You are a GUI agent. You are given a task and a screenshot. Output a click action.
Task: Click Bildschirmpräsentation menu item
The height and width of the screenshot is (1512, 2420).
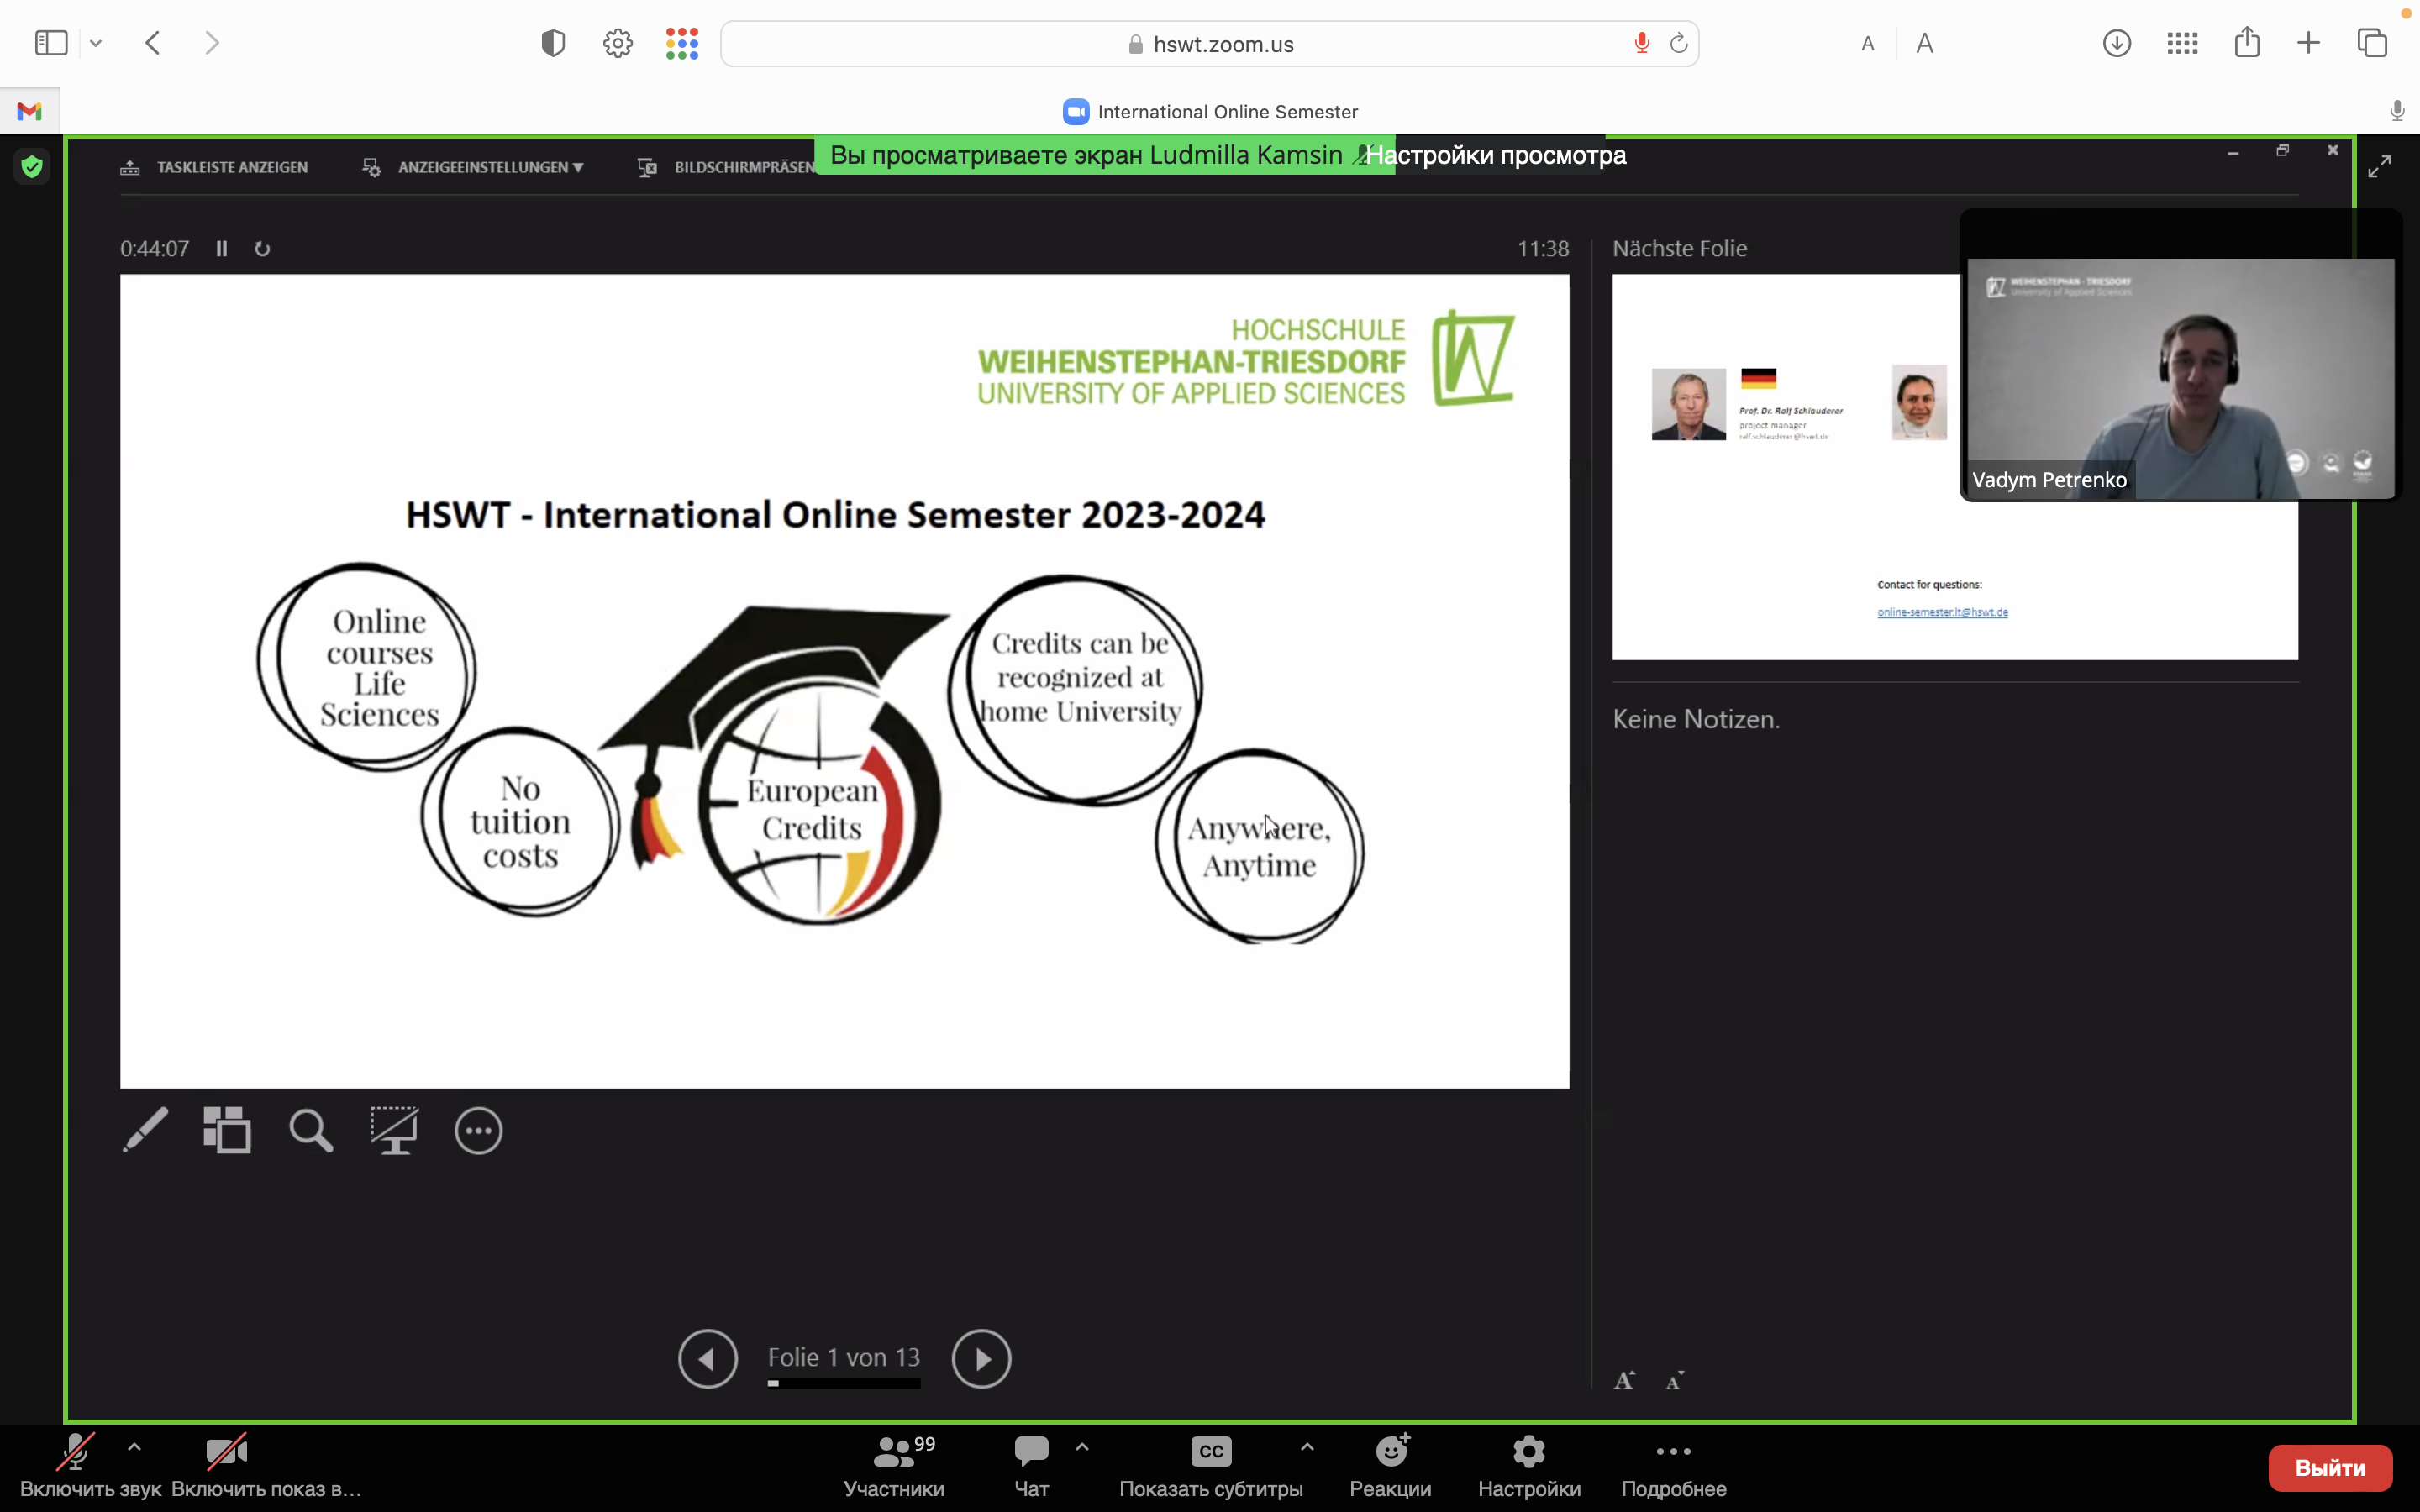click(726, 167)
